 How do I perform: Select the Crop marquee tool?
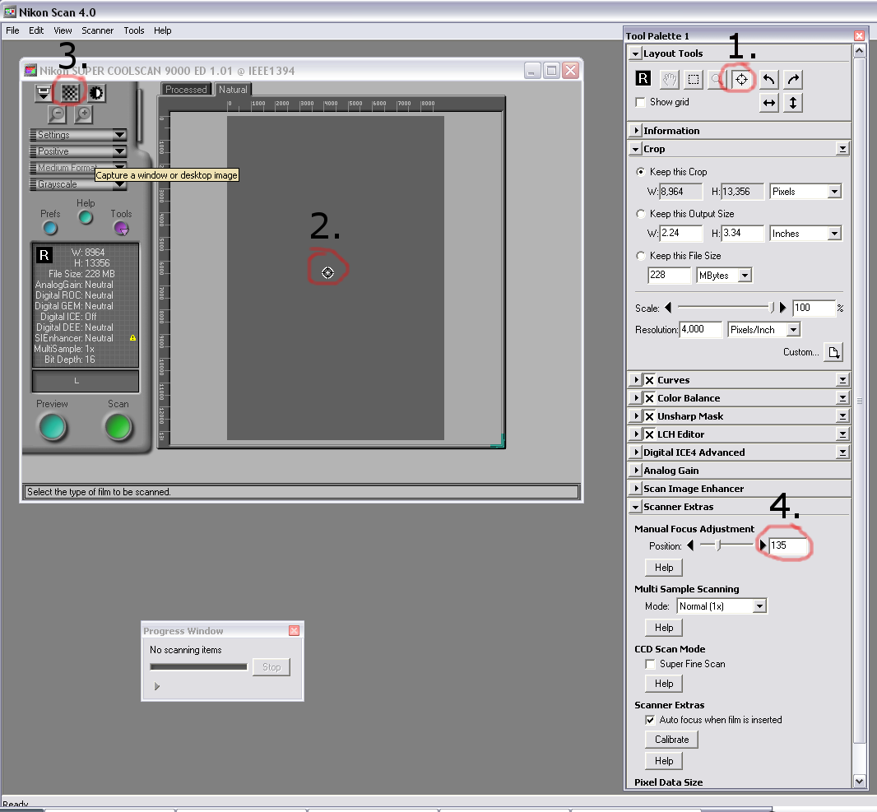click(694, 80)
